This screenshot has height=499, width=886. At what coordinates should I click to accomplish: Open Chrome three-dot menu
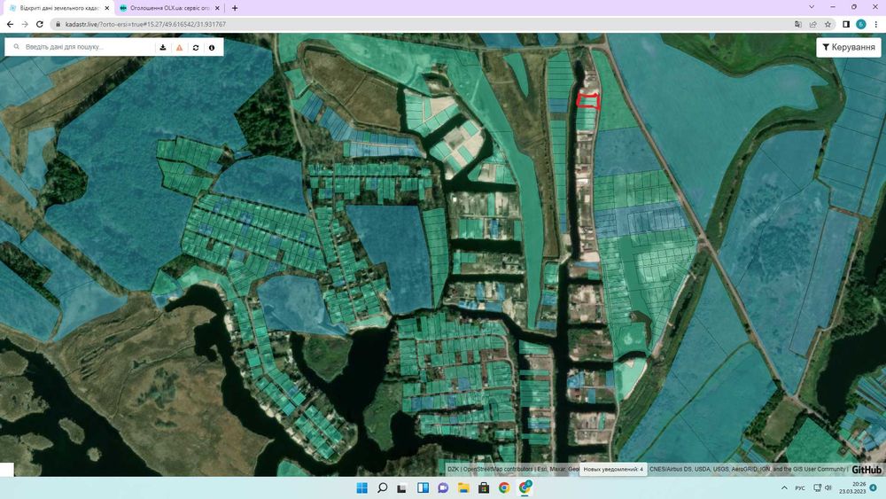click(876, 24)
